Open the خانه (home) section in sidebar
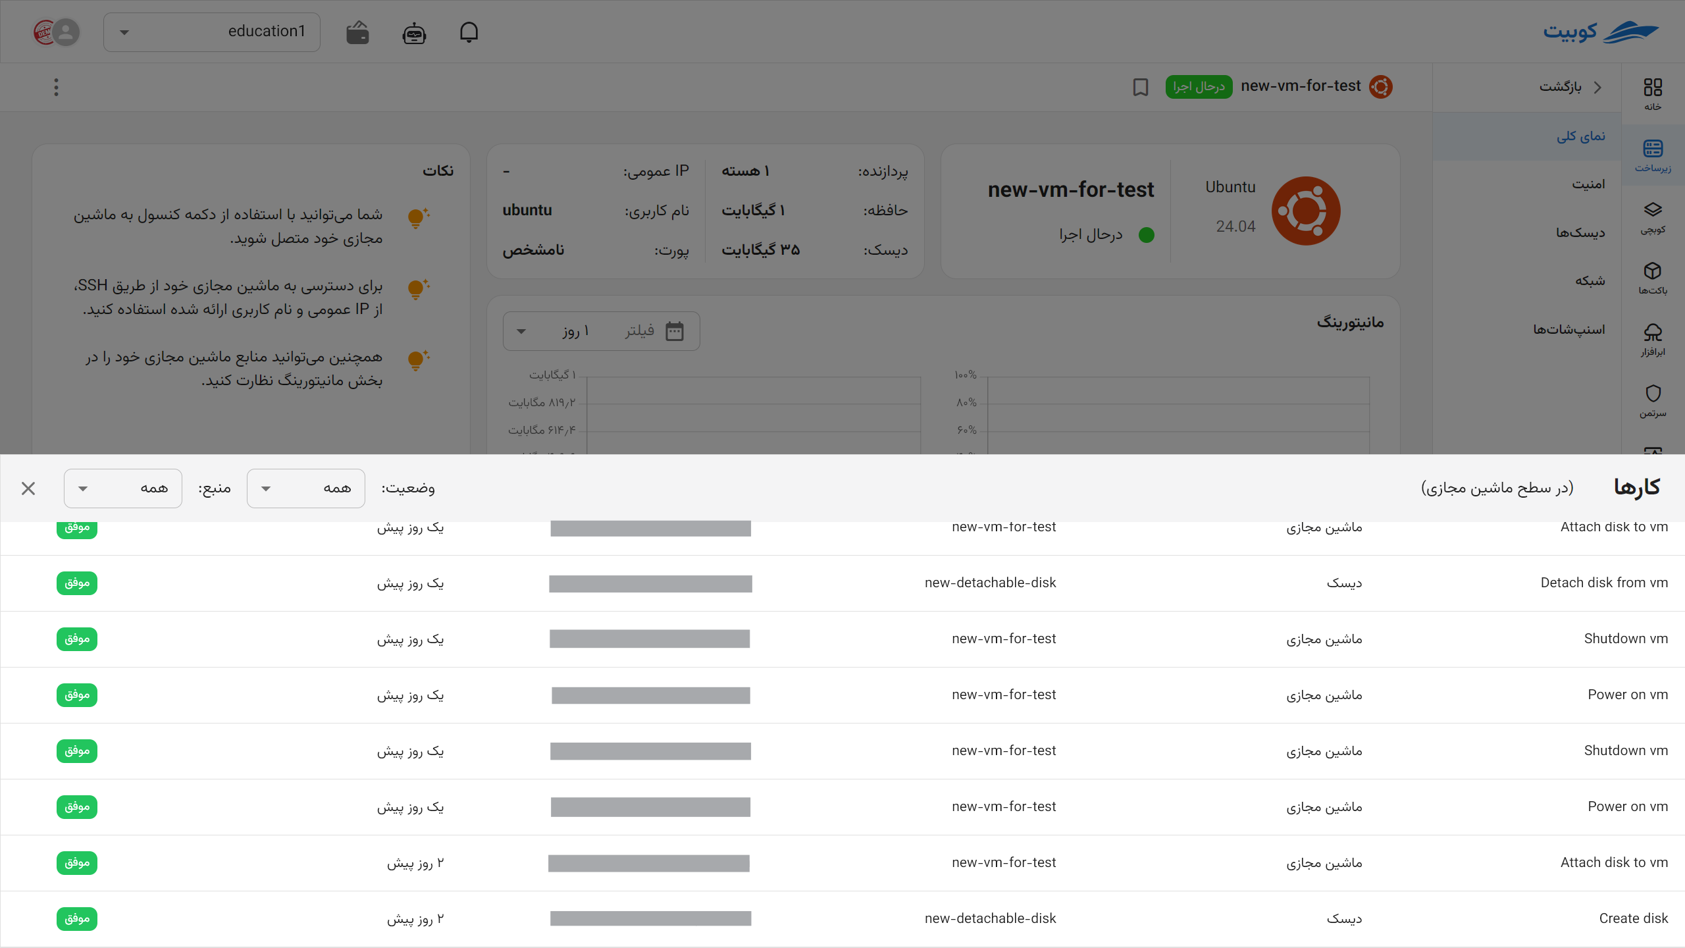Image resolution: width=1685 pixels, height=948 pixels. 1652,92
